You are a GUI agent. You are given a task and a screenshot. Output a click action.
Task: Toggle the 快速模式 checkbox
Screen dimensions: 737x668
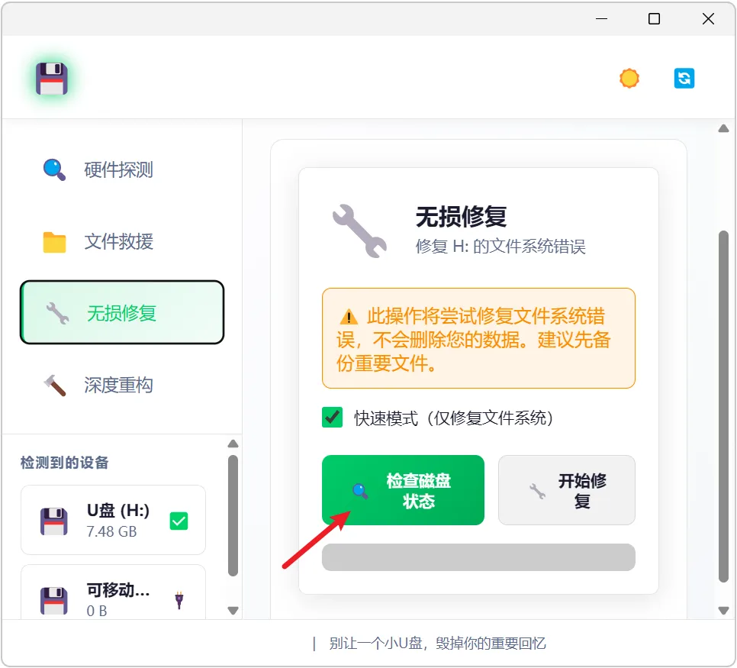pyautogui.click(x=333, y=418)
